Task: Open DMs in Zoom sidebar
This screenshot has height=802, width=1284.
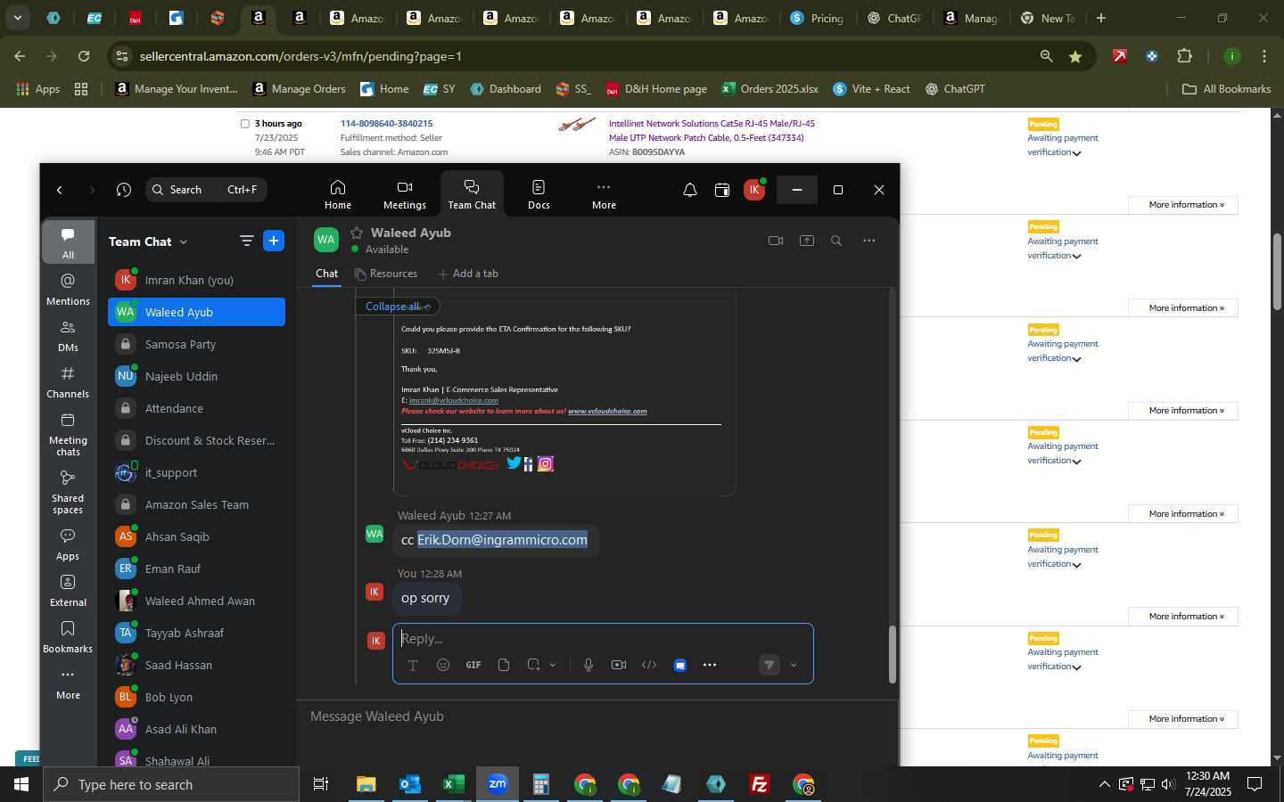Action: (69, 335)
